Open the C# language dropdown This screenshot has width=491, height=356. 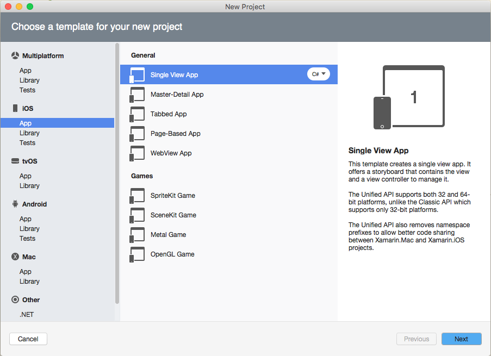point(318,74)
